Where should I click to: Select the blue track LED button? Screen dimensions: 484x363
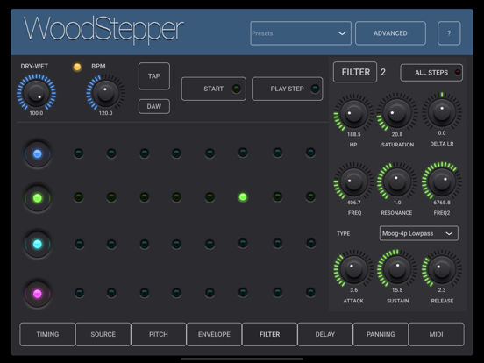tap(38, 153)
